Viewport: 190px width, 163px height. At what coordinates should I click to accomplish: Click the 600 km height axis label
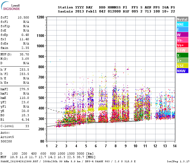point(41,87)
